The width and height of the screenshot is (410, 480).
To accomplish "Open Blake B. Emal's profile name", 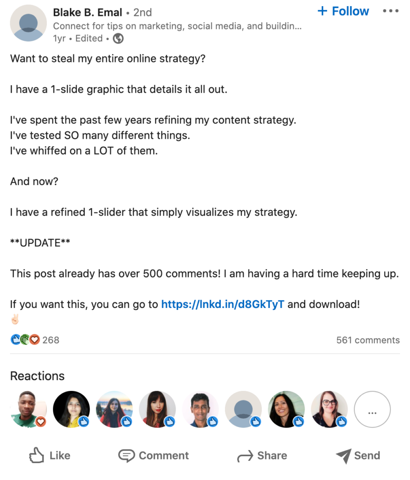I will pos(88,13).
